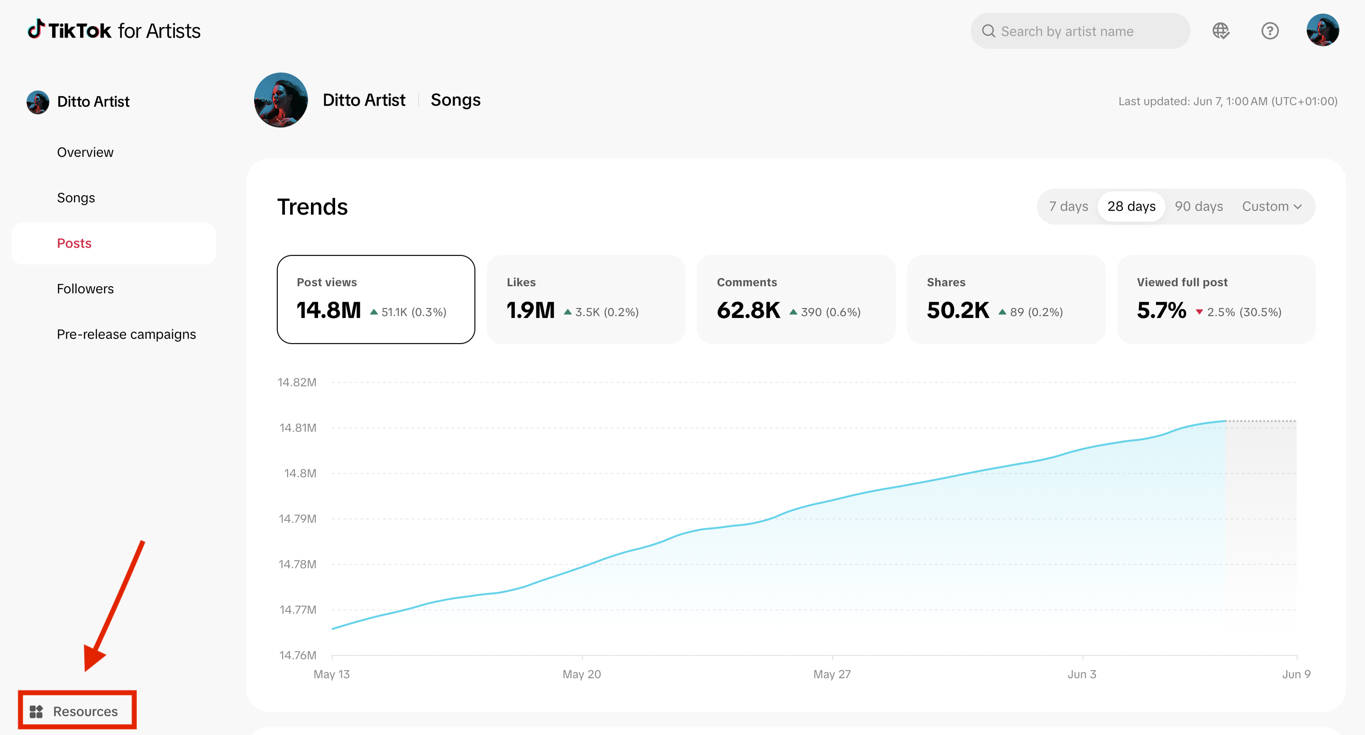
Task: Click the 2.5% (30.5%) decrease value
Action: 1244,312
